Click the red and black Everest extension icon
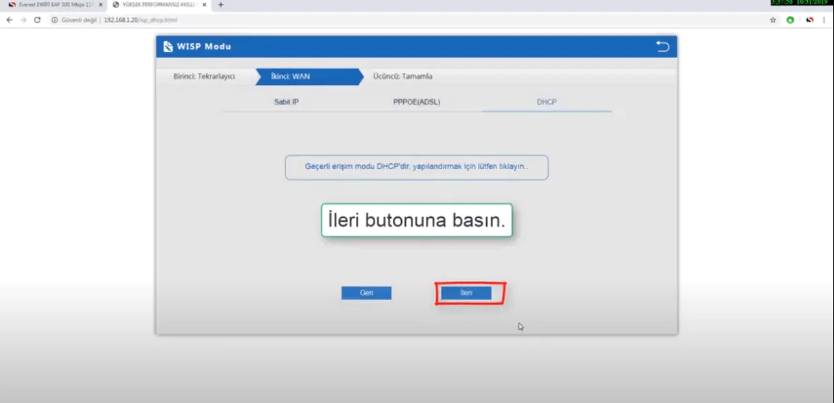 [x=810, y=20]
